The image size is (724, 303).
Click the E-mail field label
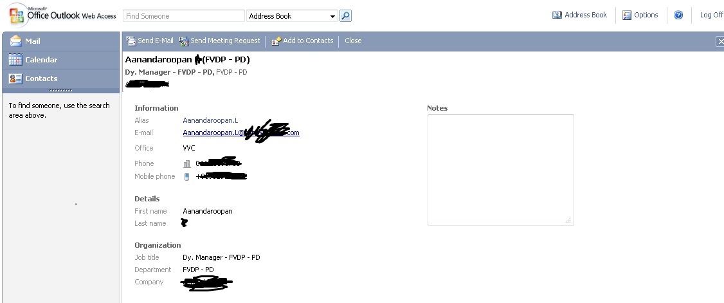coord(143,133)
